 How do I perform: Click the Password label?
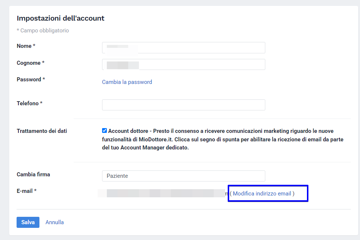[x=31, y=80]
